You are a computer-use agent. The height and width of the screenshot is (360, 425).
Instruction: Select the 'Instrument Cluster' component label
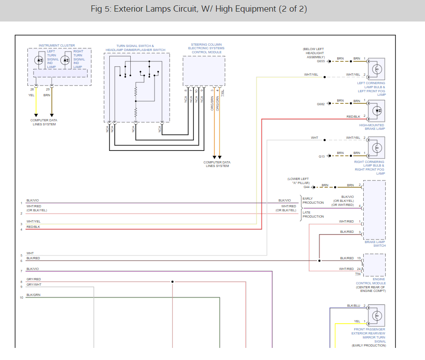[57, 46]
